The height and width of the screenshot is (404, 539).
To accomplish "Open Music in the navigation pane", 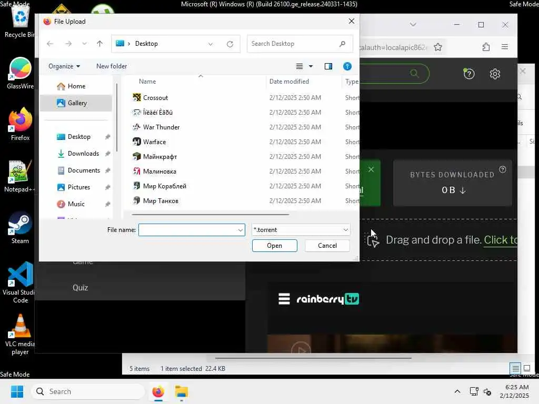I will coord(76,204).
